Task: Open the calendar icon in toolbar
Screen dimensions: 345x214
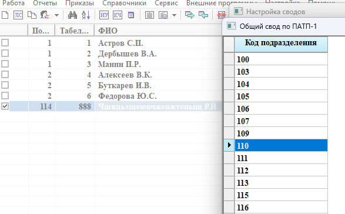Action: (131, 15)
